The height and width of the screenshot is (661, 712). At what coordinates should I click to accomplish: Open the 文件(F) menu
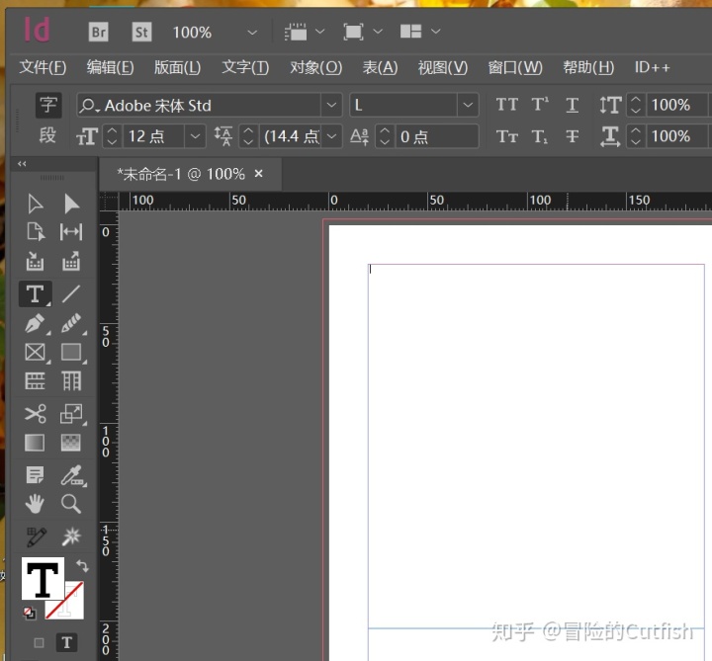pos(43,67)
